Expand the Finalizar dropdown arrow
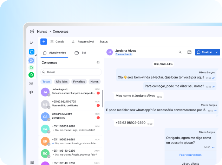 217,52
